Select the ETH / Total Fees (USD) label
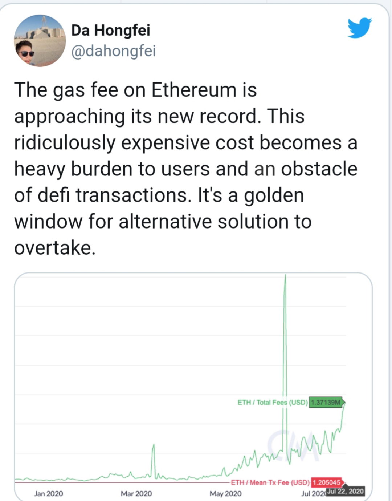 (x=273, y=402)
